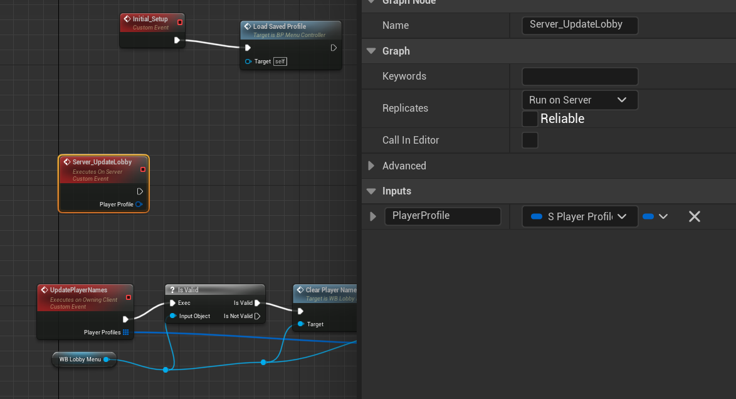Screen dimensions: 736x399
Task: Click the self label on Target pin
Action: coord(280,61)
